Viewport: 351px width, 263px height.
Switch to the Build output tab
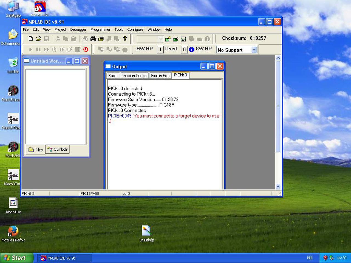(x=112, y=76)
